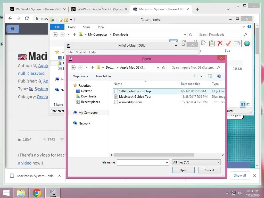Open Chrome from taskbar
The height and width of the screenshot is (198, 264).
[x=37, y=193]
